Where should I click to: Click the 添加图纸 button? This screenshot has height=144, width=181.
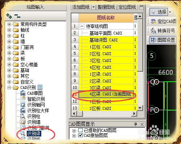pos(81,7)
